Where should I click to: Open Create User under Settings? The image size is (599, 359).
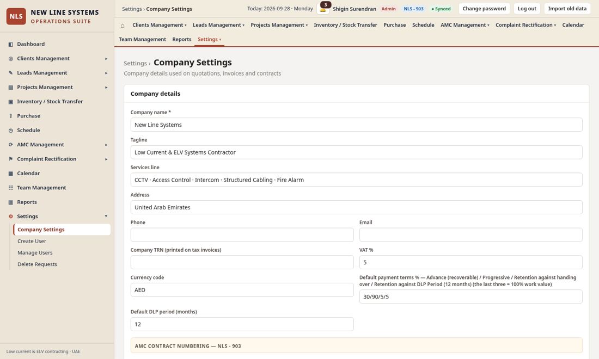pos(32,241)
